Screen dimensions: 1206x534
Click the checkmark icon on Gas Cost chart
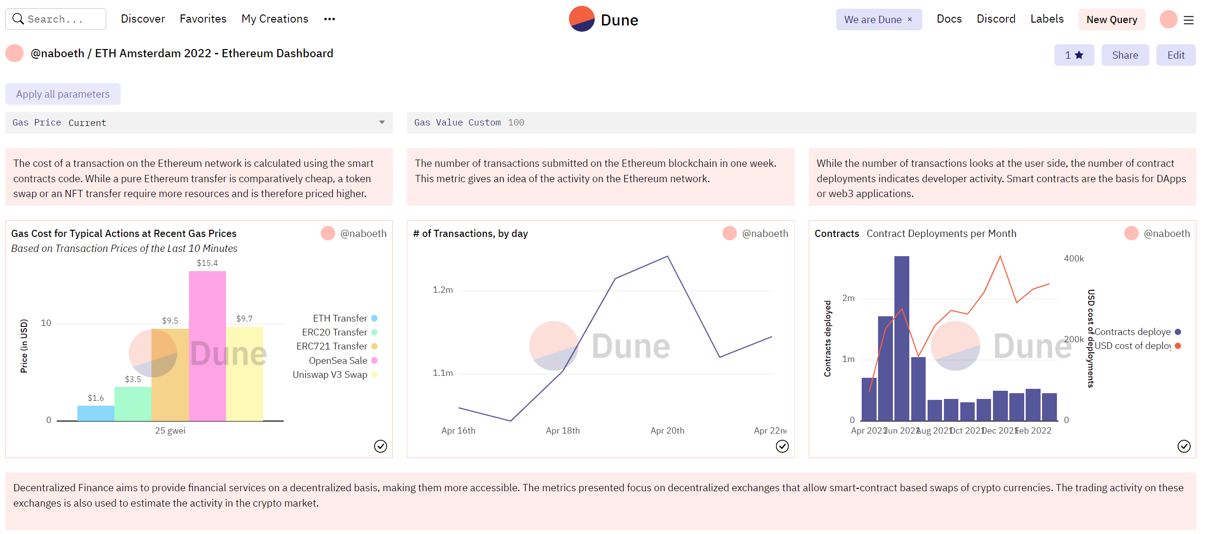point(380,447)
